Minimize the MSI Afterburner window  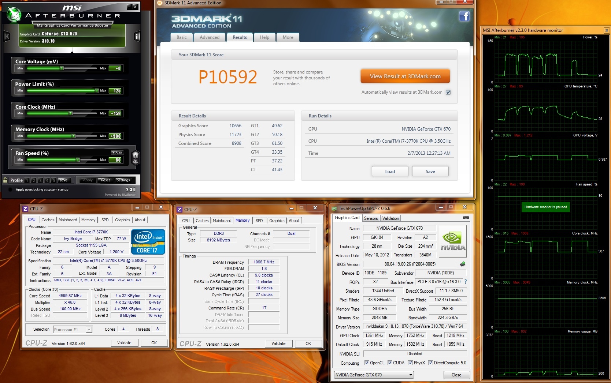(129, 7)
